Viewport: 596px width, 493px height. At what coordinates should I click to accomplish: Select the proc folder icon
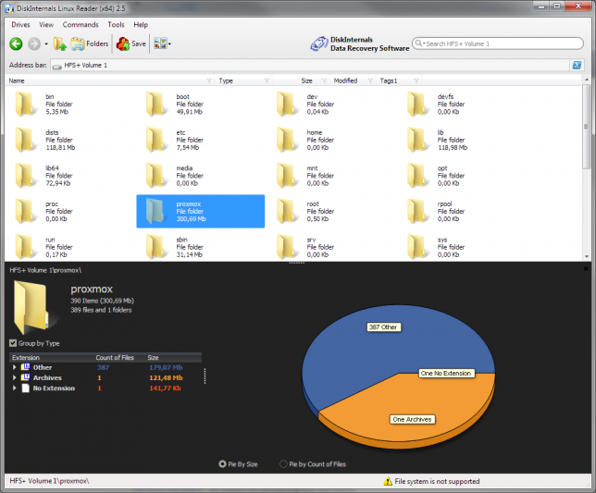26,211
